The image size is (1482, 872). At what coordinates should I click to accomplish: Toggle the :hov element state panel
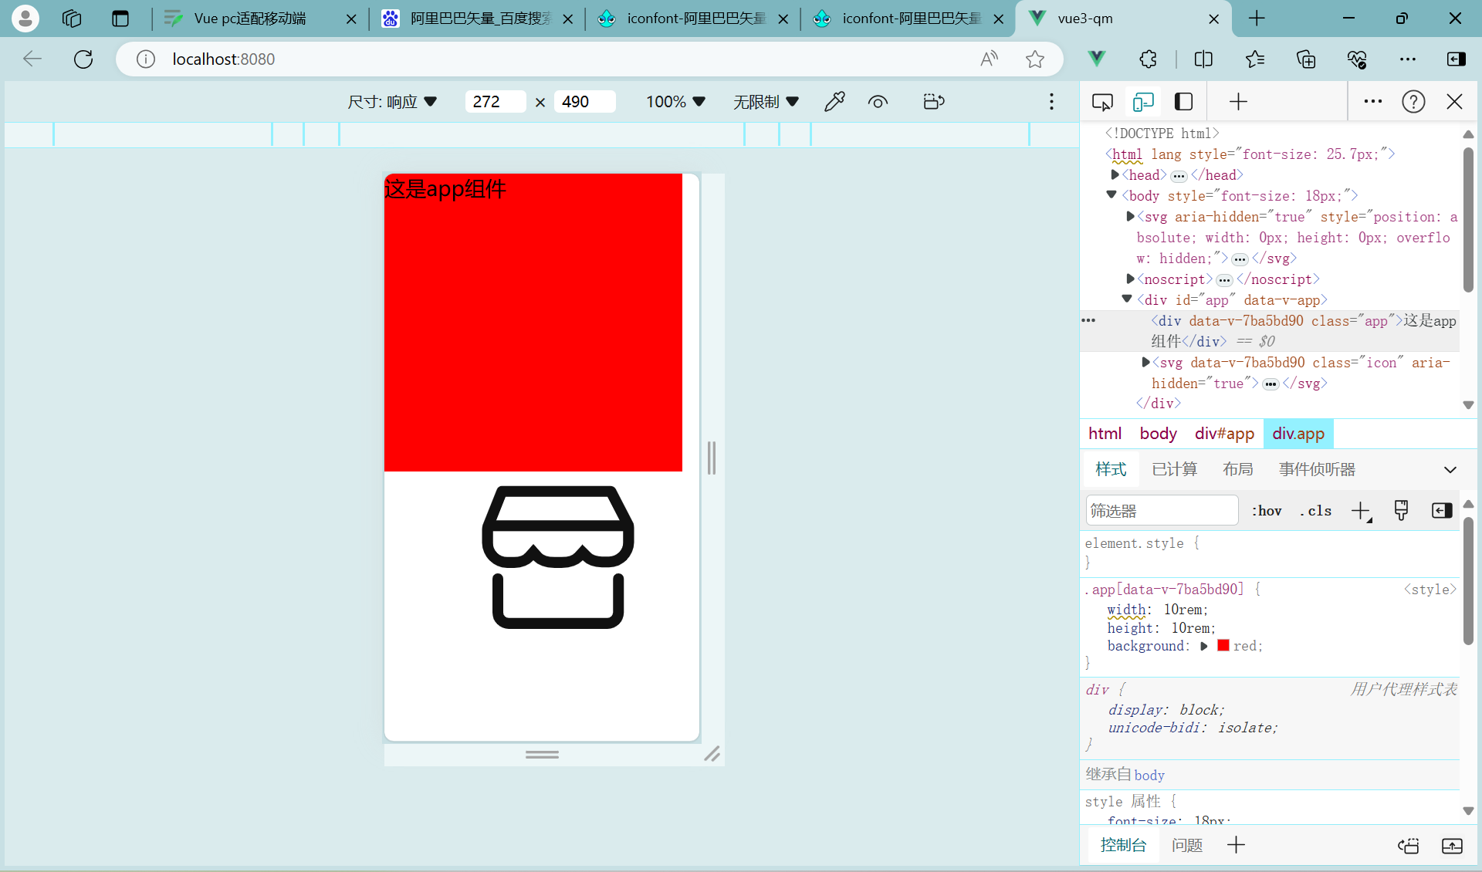coord(1267,510)
